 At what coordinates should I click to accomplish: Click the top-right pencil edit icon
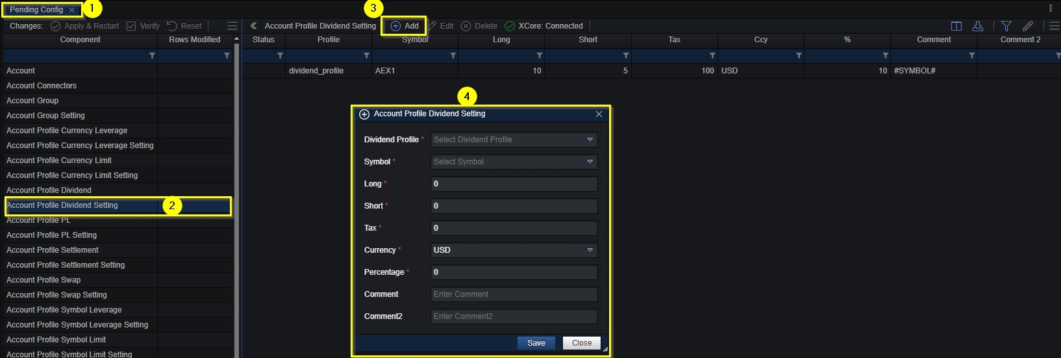(x=1028, y=26)
